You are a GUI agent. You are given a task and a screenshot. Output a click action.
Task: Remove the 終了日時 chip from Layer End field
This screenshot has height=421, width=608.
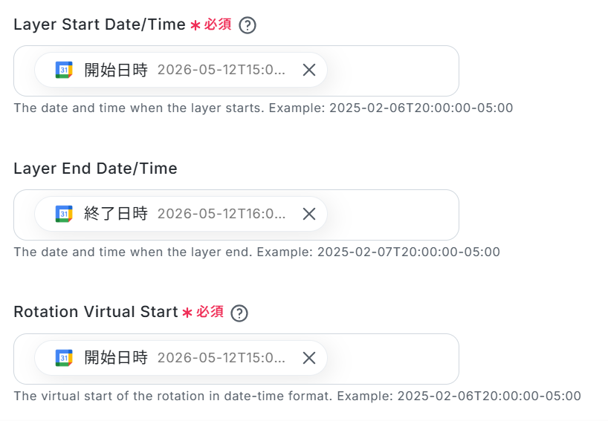309,214
